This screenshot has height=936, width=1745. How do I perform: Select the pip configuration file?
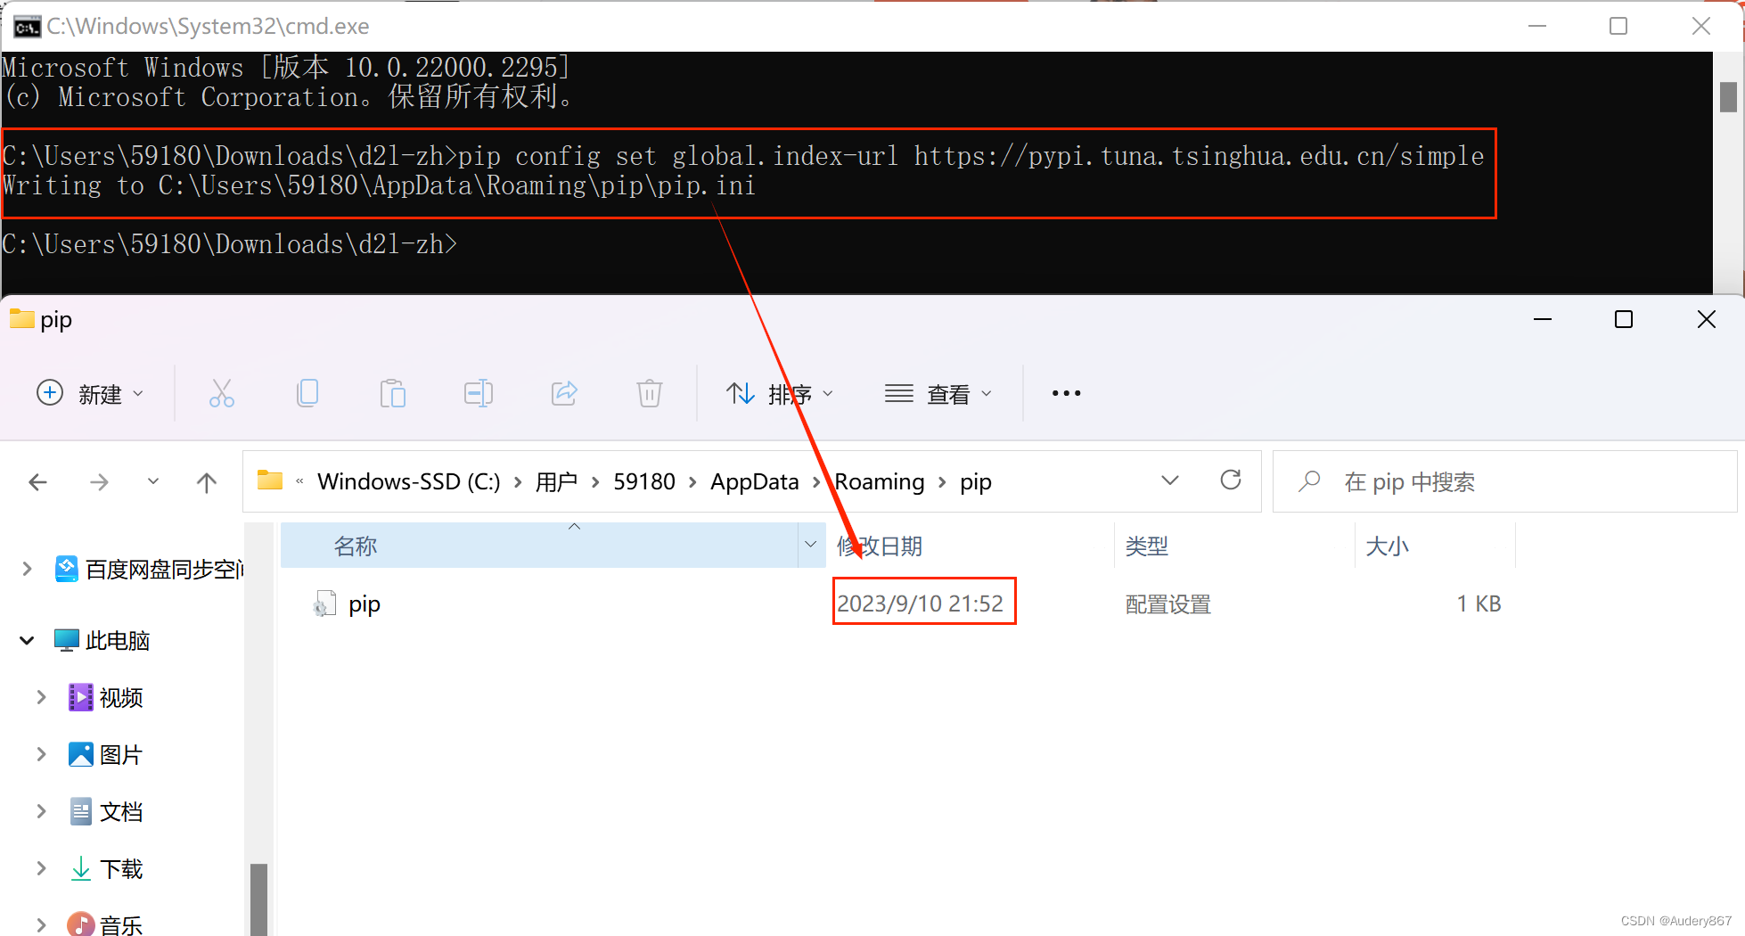coord(365,603)
